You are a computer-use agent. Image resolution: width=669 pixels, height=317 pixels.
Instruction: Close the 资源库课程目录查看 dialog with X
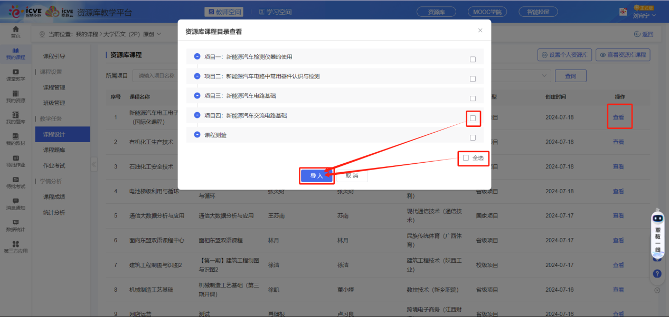click(x=480, y=31)
